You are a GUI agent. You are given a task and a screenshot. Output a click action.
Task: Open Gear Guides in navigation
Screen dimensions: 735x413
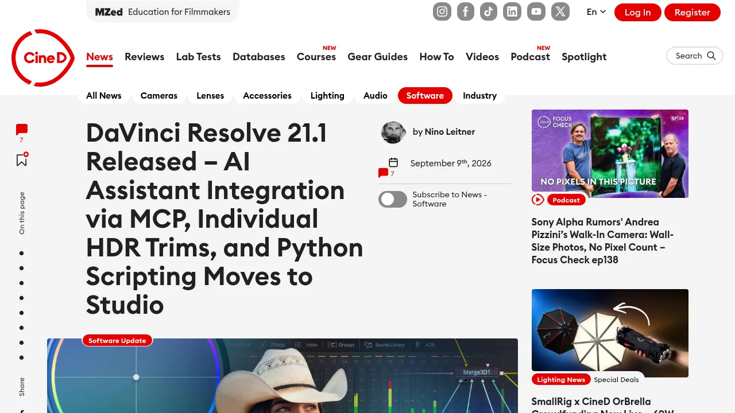pos(378,57)
